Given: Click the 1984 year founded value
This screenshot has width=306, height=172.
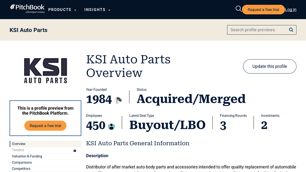Looking at the screenshot, I should [99, 99].
